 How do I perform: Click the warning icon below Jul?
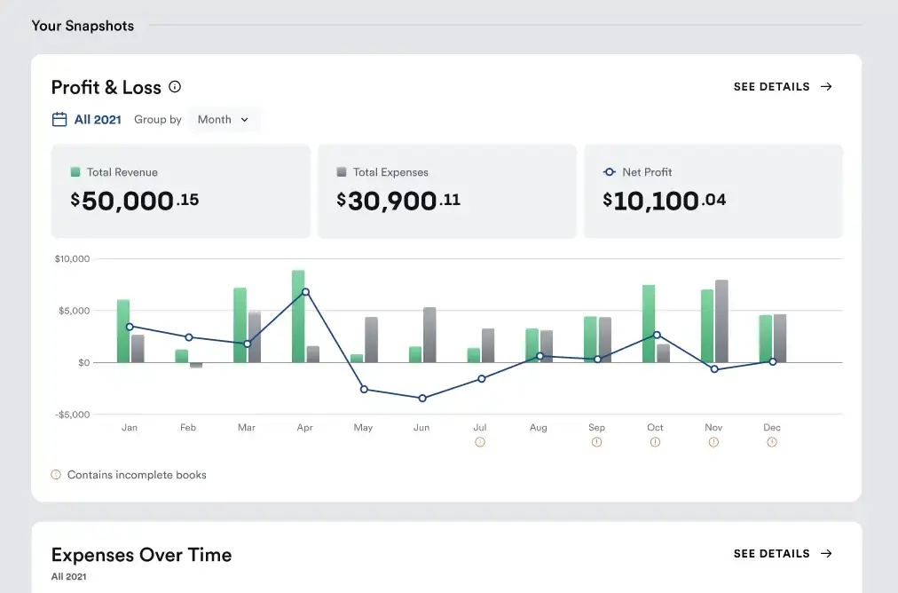tap(480, 441)
